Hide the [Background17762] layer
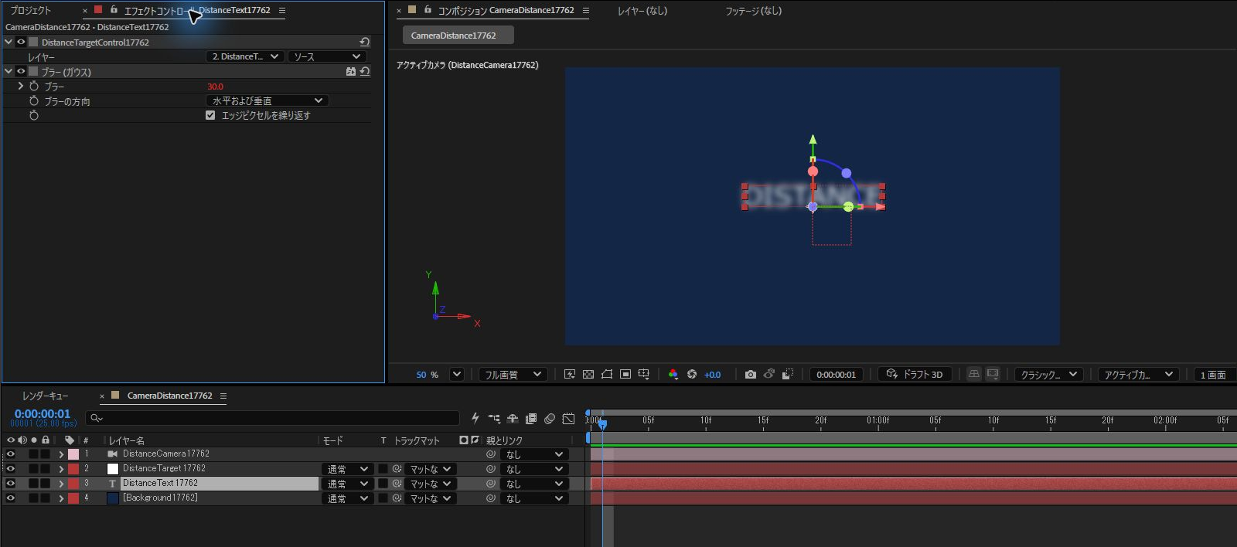Image resolution: width=1237 pixels, height=547 pixels. (10, 498)
